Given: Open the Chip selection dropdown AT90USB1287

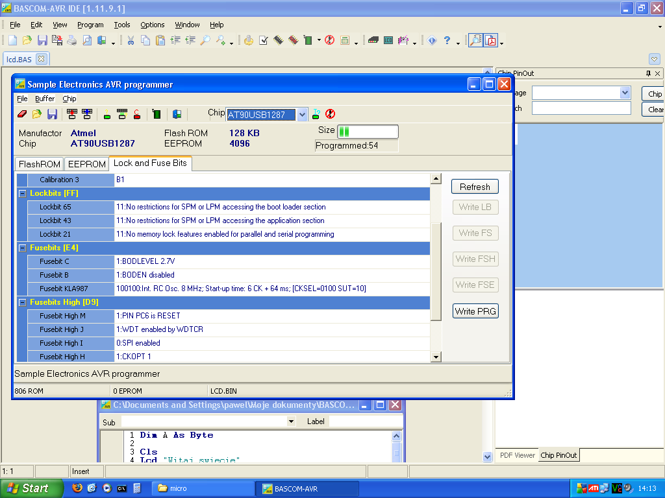Looking at the screenshot, I should [x=302, y=114].
